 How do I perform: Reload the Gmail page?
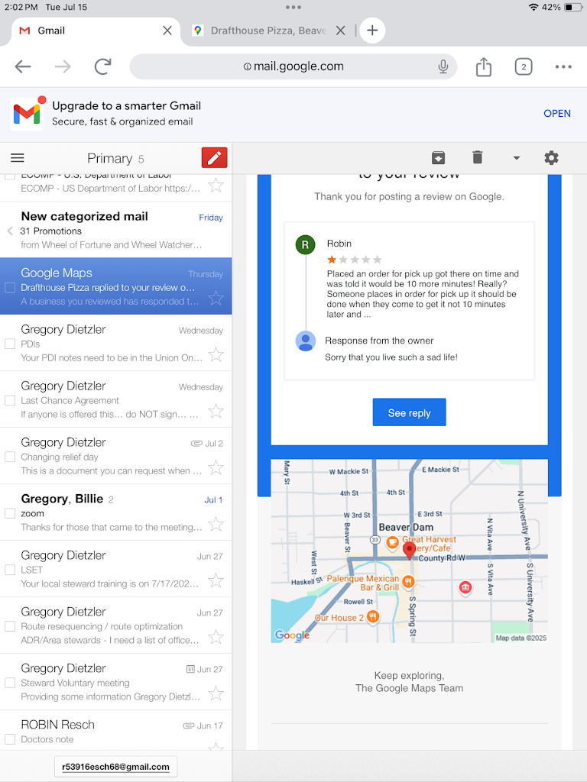pos(103,66)
